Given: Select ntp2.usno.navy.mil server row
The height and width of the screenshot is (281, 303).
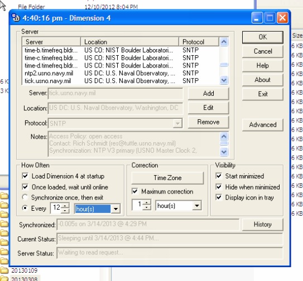Looking at the screenshot, I should [x=121, y=74].
